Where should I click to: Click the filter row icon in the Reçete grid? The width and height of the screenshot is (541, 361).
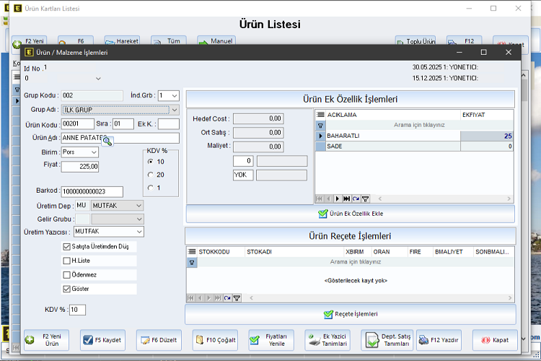point(192,263)
